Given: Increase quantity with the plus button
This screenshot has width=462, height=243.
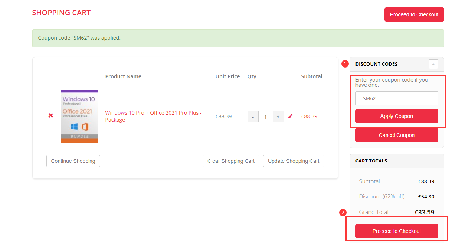Looking at the screenshot, I should tap(278, 116).
